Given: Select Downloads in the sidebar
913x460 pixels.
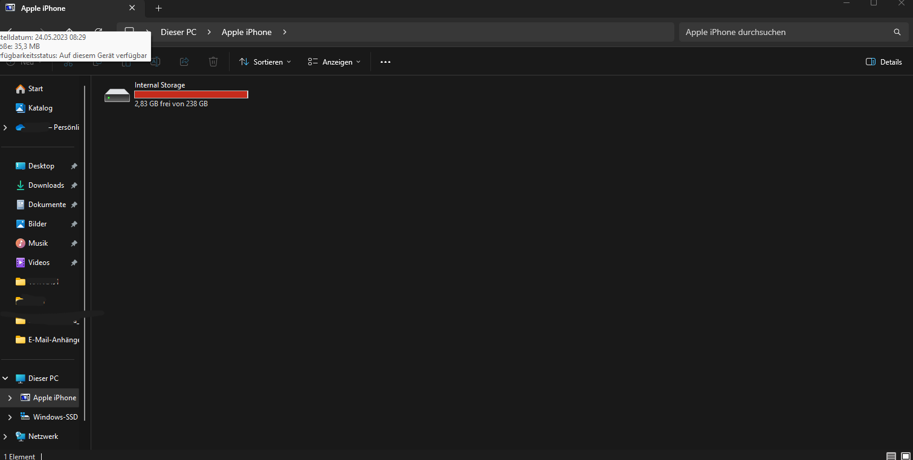Looking at the screenshot, I should (x=46, y=185).
